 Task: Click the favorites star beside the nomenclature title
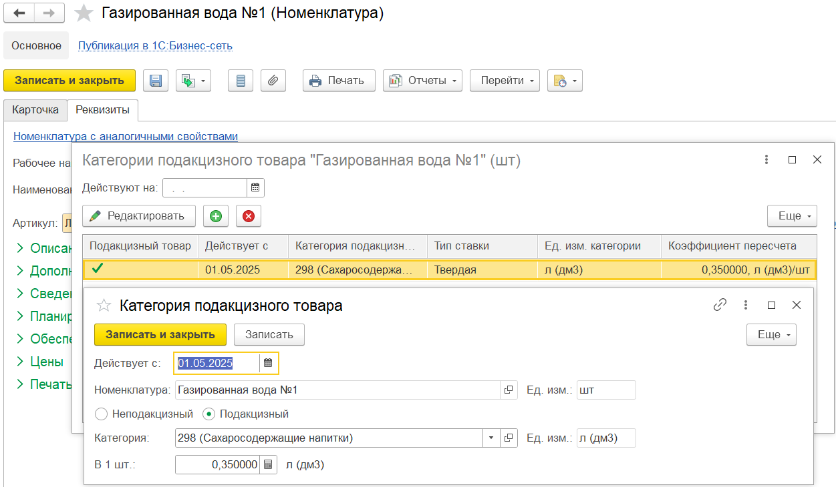click(x=84, y=13)
